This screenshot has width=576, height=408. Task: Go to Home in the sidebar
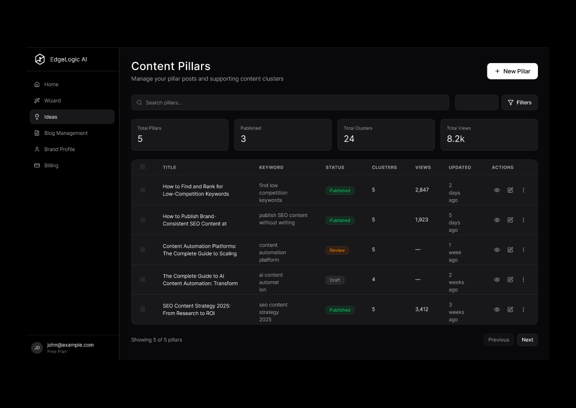click(x=37, y=84)
